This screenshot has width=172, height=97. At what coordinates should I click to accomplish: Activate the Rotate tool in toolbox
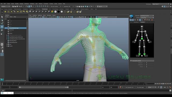2,30
